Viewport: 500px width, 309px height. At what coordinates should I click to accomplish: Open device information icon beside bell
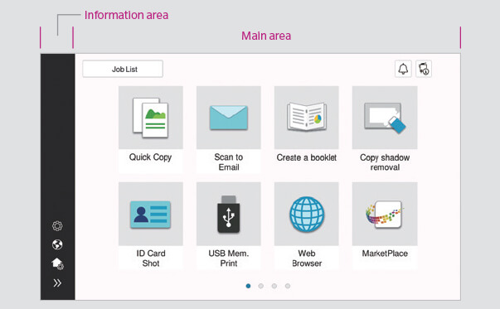pyautogui.click(x=424, y=69)
